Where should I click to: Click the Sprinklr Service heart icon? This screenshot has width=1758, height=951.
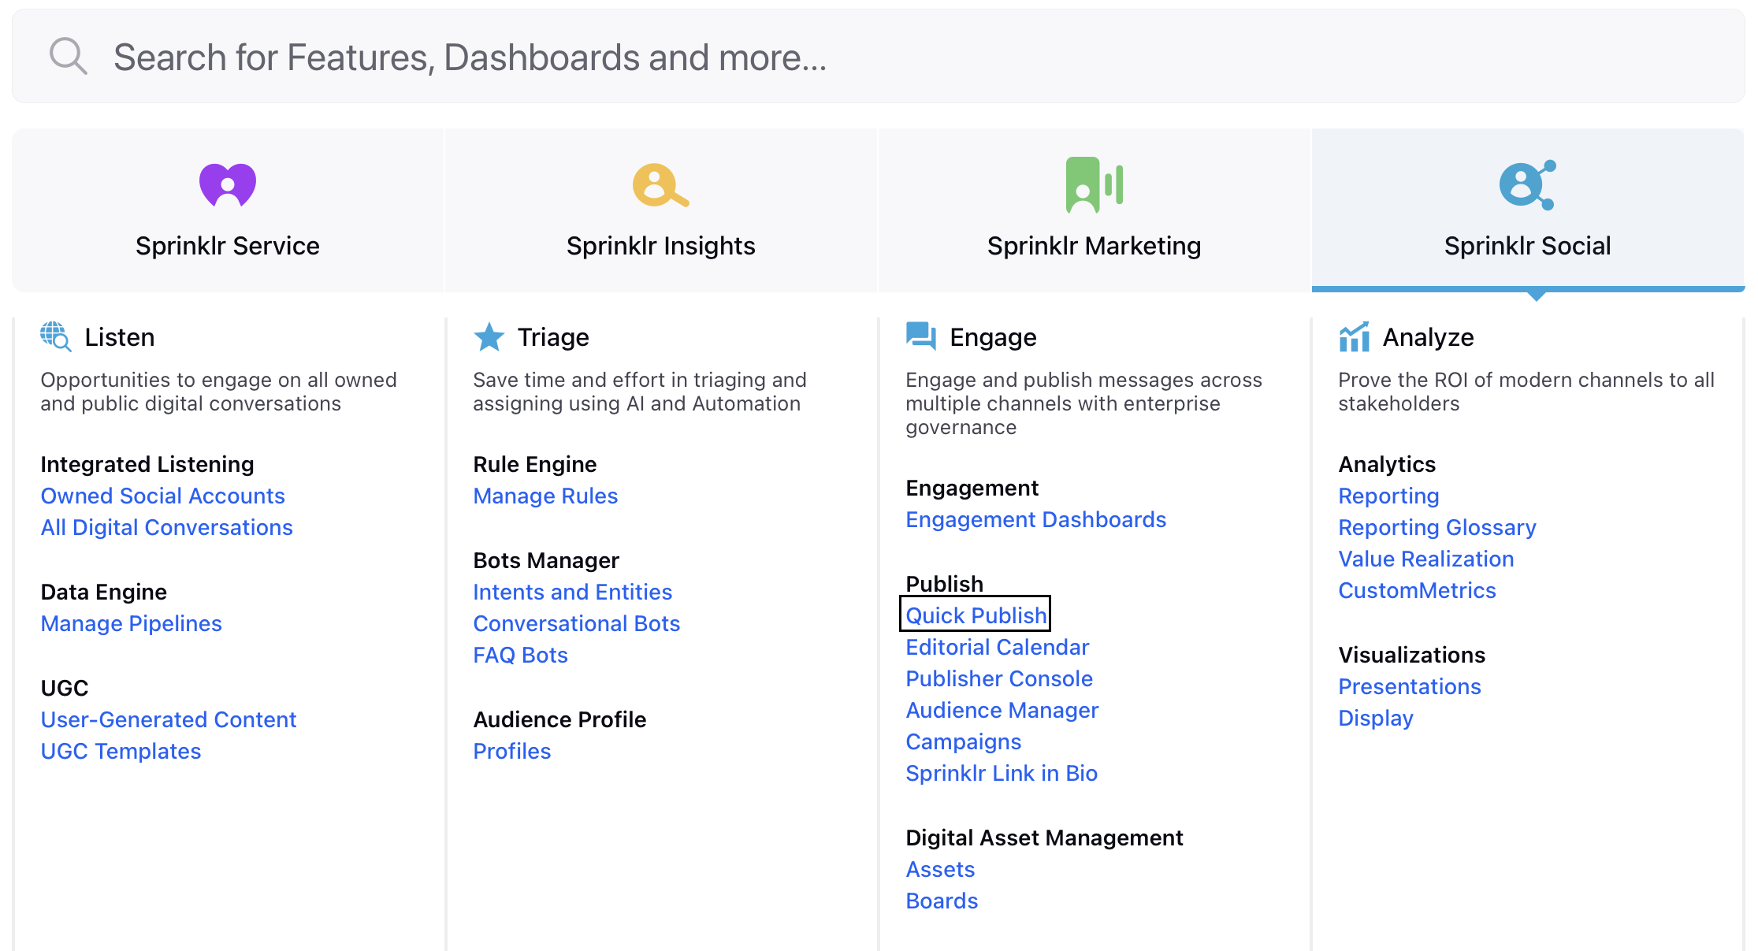click(228, 185)
